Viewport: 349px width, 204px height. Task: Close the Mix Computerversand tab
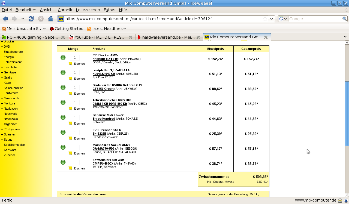click(x=266, y=37)
